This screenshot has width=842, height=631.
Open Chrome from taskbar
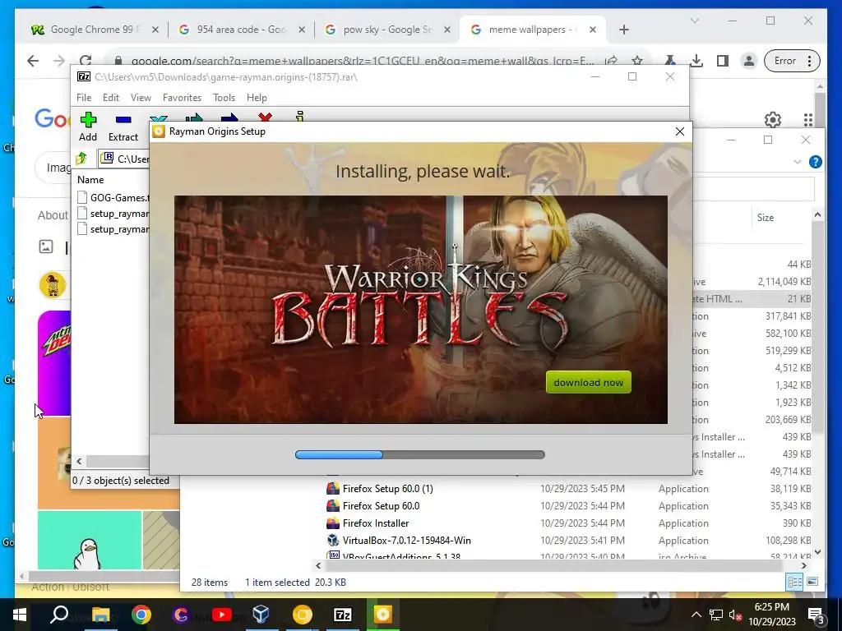141,615
